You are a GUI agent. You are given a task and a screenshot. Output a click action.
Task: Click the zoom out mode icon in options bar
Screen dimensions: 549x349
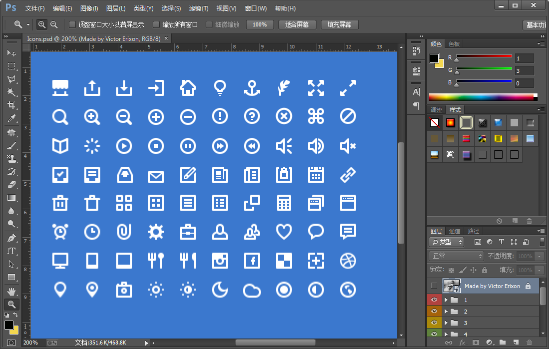click(54, 24)
